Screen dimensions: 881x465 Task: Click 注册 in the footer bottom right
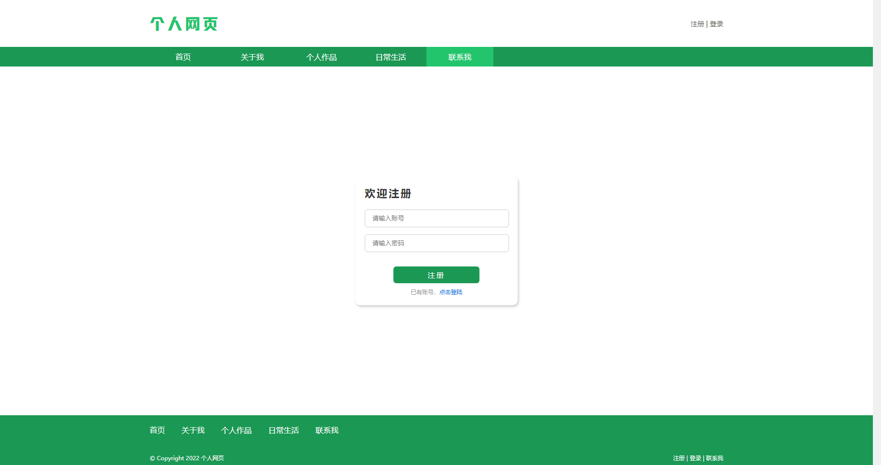pos(679,458)
